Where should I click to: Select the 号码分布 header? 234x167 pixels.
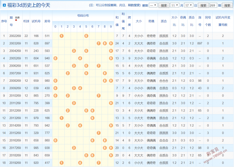coord(83,16)
